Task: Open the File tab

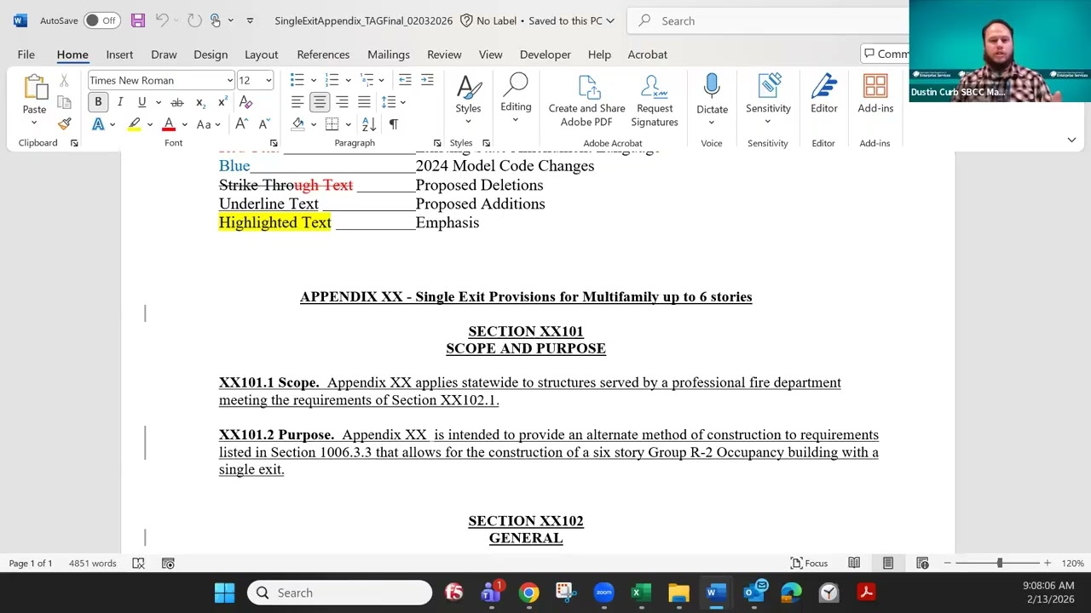Action: [x=26, y=54]
